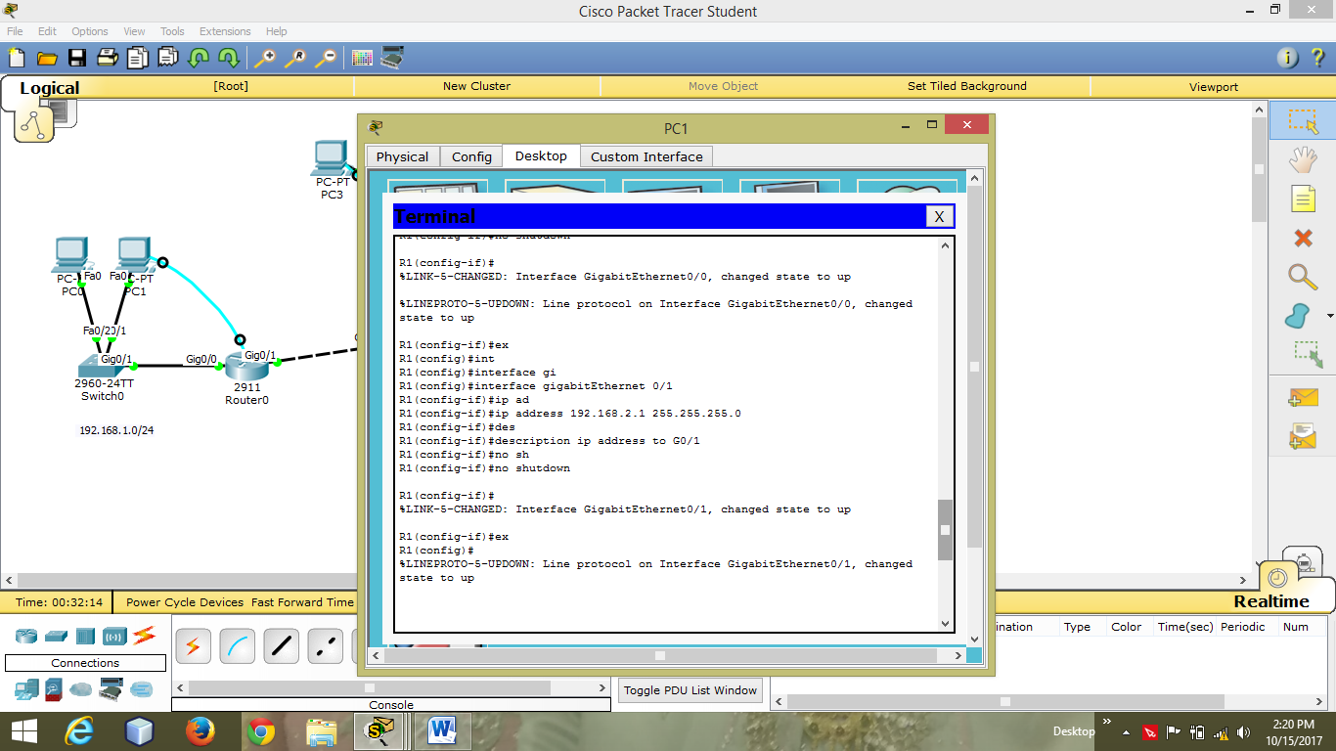Image resolution: width=1336 pixels, height=751 pixels.
Task: Select the Wireless Devices category
Action: pos(114,636)
